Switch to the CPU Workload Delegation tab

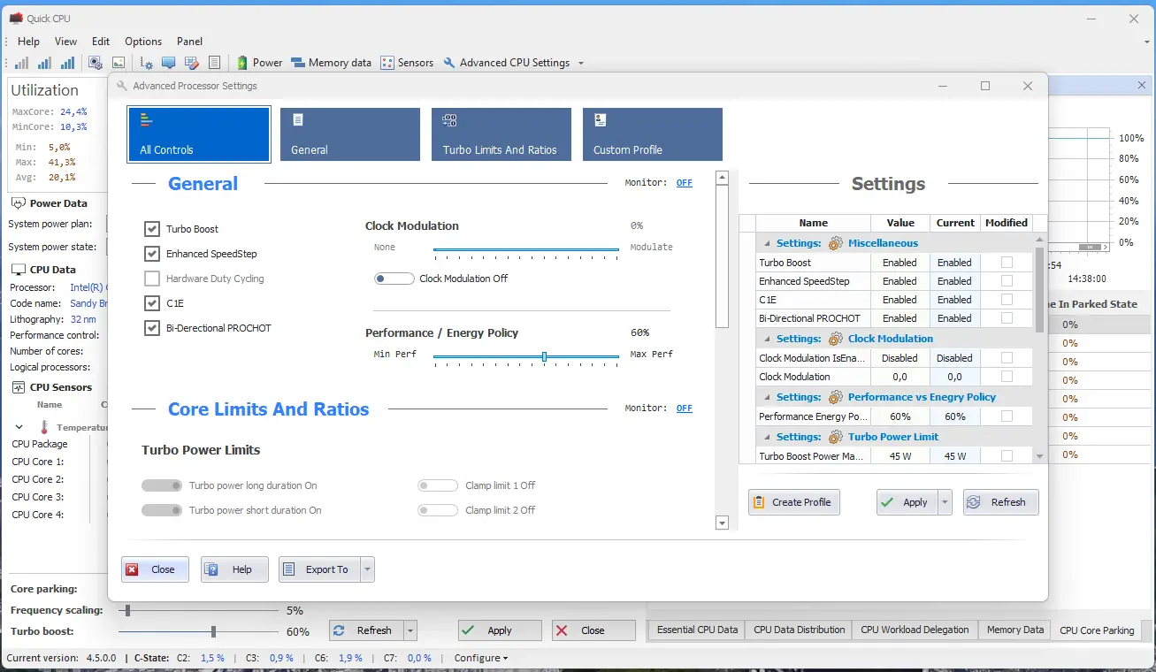[915, 630]
